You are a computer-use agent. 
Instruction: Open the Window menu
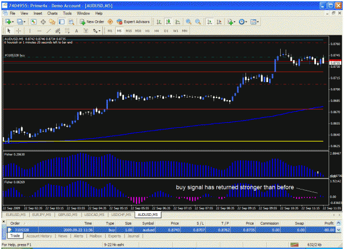coord(83,13)
